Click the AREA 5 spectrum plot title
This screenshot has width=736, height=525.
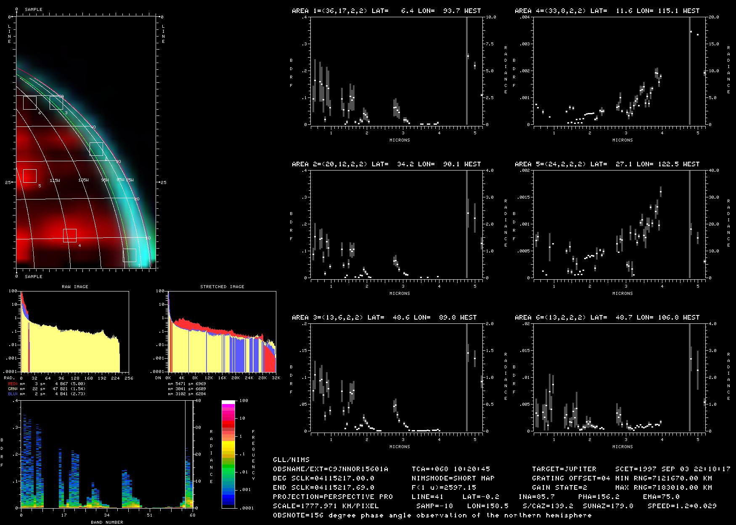[607, 164]
